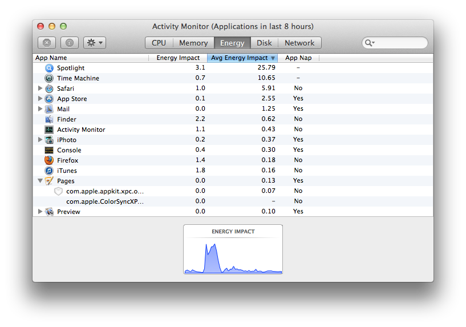Click the Mail stamp icon
Image resolution: width=466 pixels, height=327 pixels.
pos(49,109)
